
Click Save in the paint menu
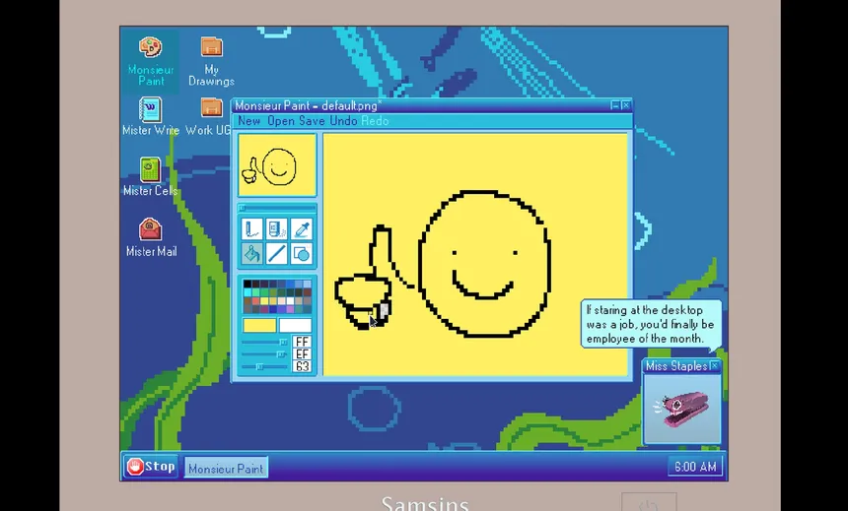click(312, 121)
